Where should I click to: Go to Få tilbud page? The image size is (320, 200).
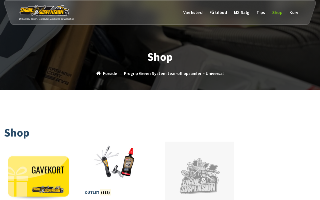pos(218,12)
